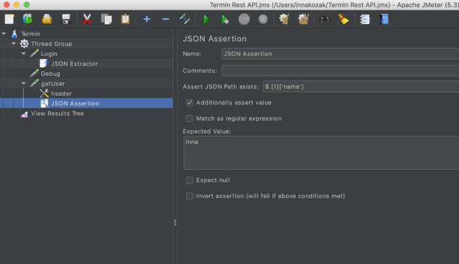Open the Templates icon in toolbar

(28, 19)
